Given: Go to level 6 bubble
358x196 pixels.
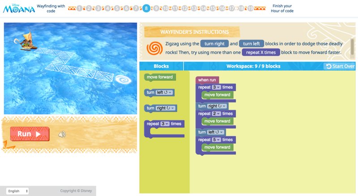Looking at the screenshot, I should coord(127,8).
